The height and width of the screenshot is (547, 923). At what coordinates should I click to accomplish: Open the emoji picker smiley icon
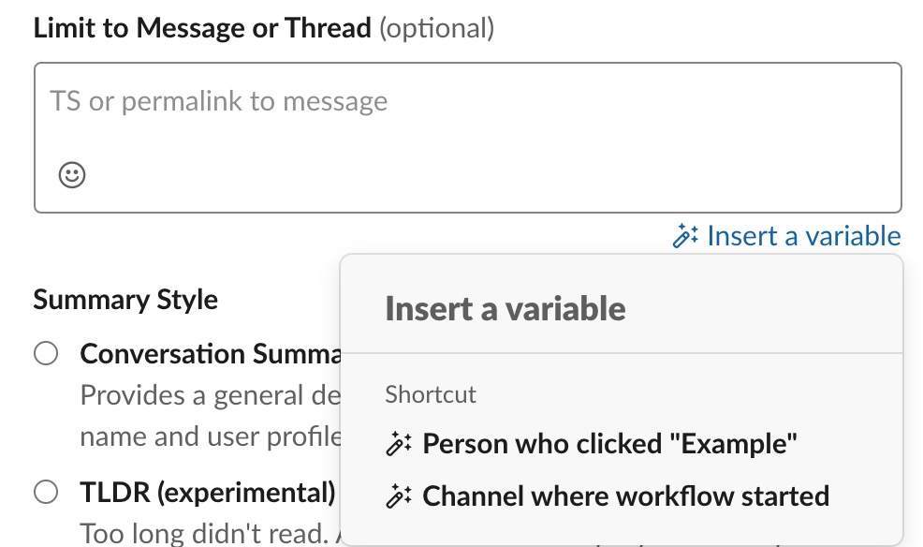72,175
